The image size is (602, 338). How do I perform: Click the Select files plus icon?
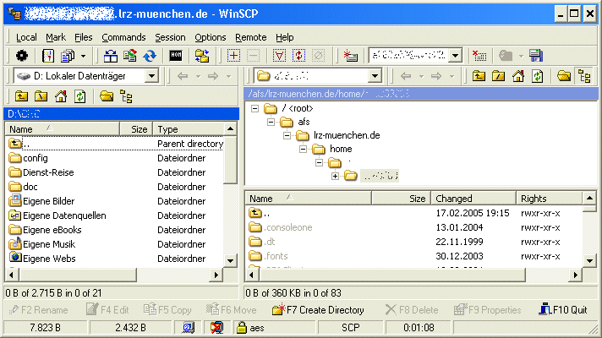tap(233, 56)
